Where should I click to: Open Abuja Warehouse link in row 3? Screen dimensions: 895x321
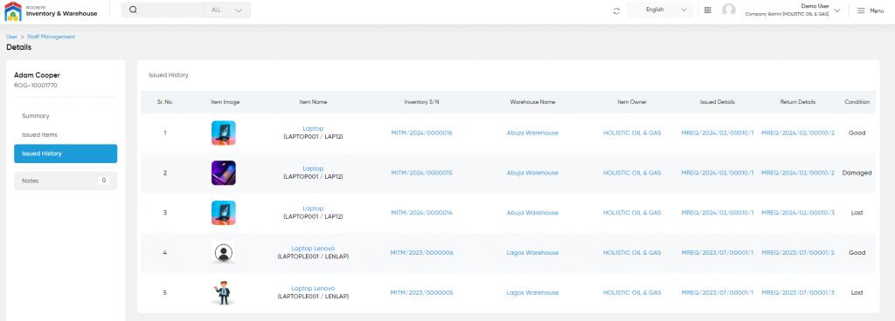coord(532,212)
